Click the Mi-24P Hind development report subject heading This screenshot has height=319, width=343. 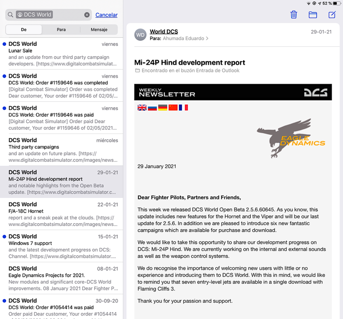(x=190, y=63)
